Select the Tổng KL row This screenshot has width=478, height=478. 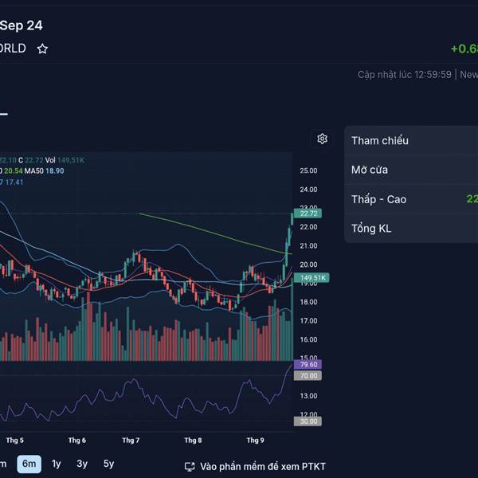coord(410,229)
